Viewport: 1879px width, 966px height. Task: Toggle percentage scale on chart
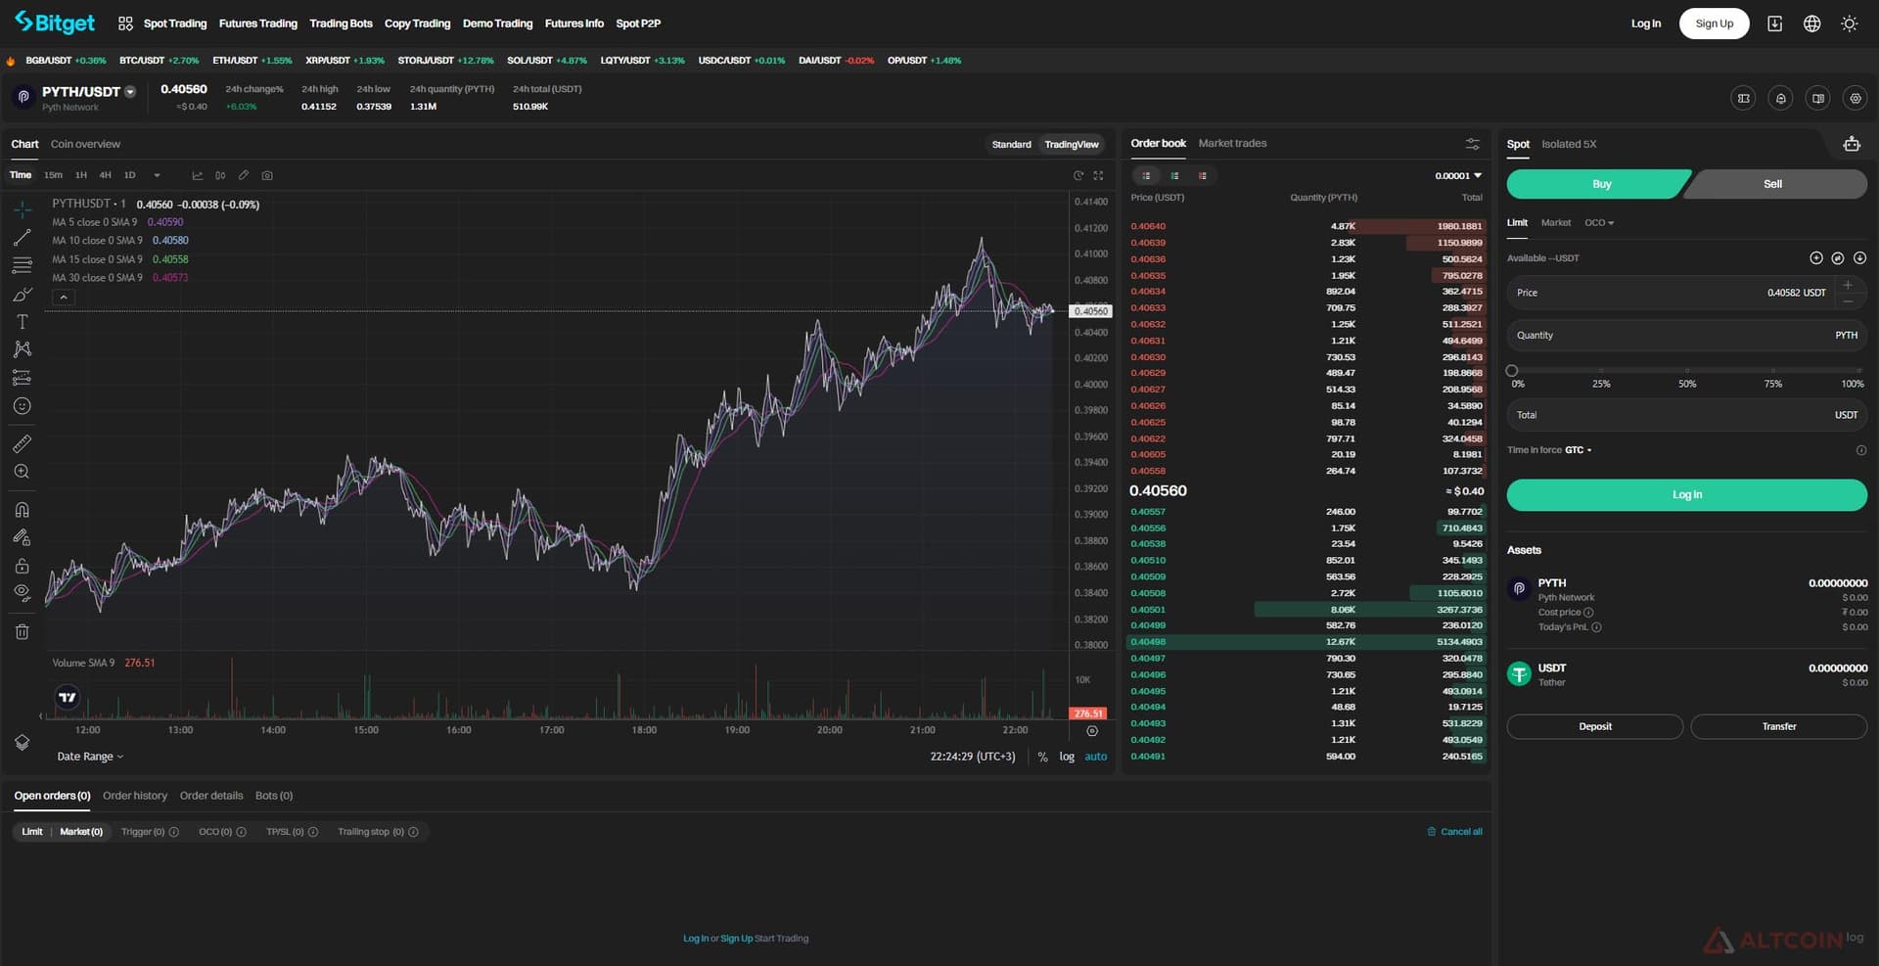pos(1043,757)
